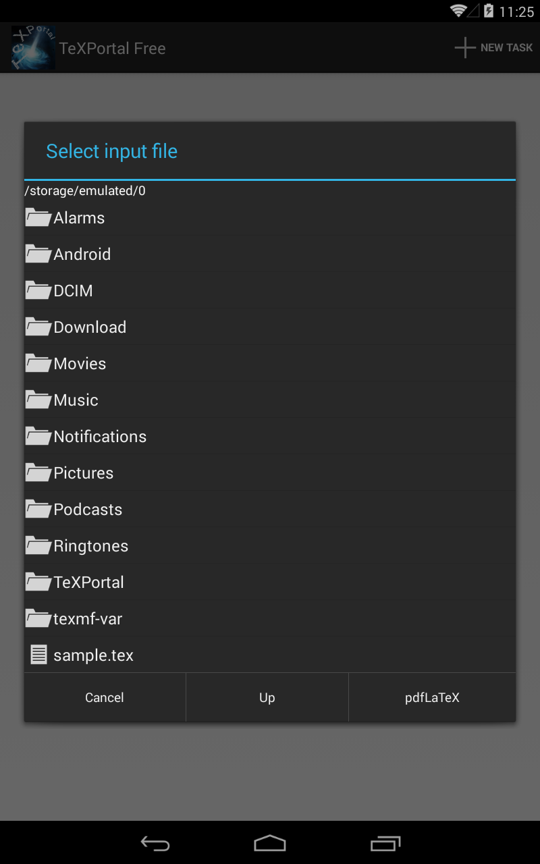The image size is (540, 864).
Task: Open the recent apps navigation icon
Action: tap(385, 843)
